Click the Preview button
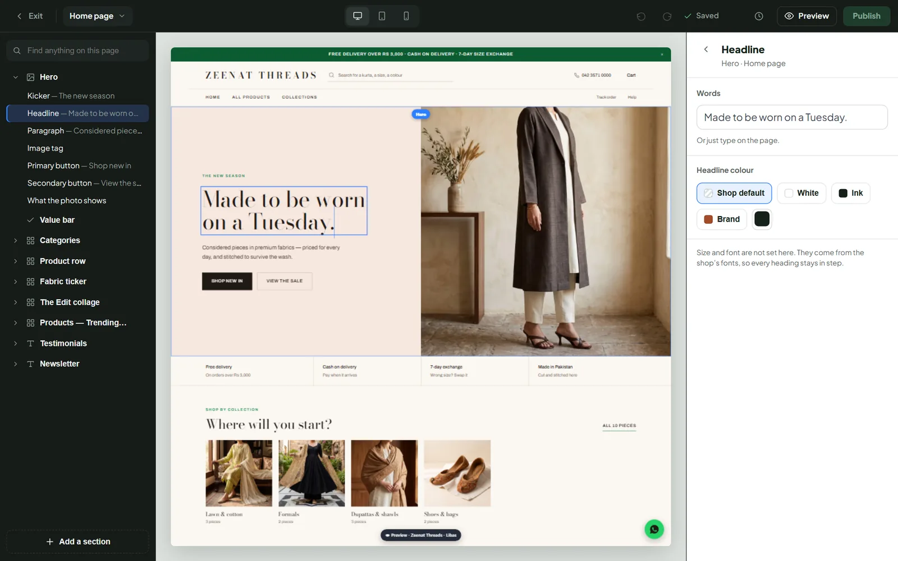Viewport: 898px width, 561px height. point(807,16)
